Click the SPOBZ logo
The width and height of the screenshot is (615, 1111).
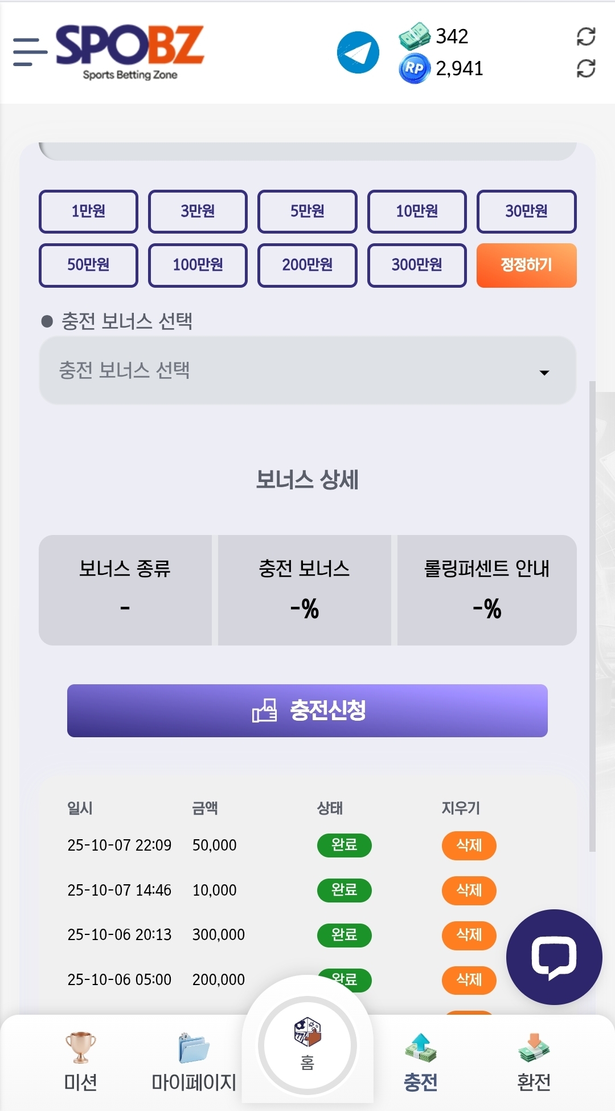click(x=130, y=51)
